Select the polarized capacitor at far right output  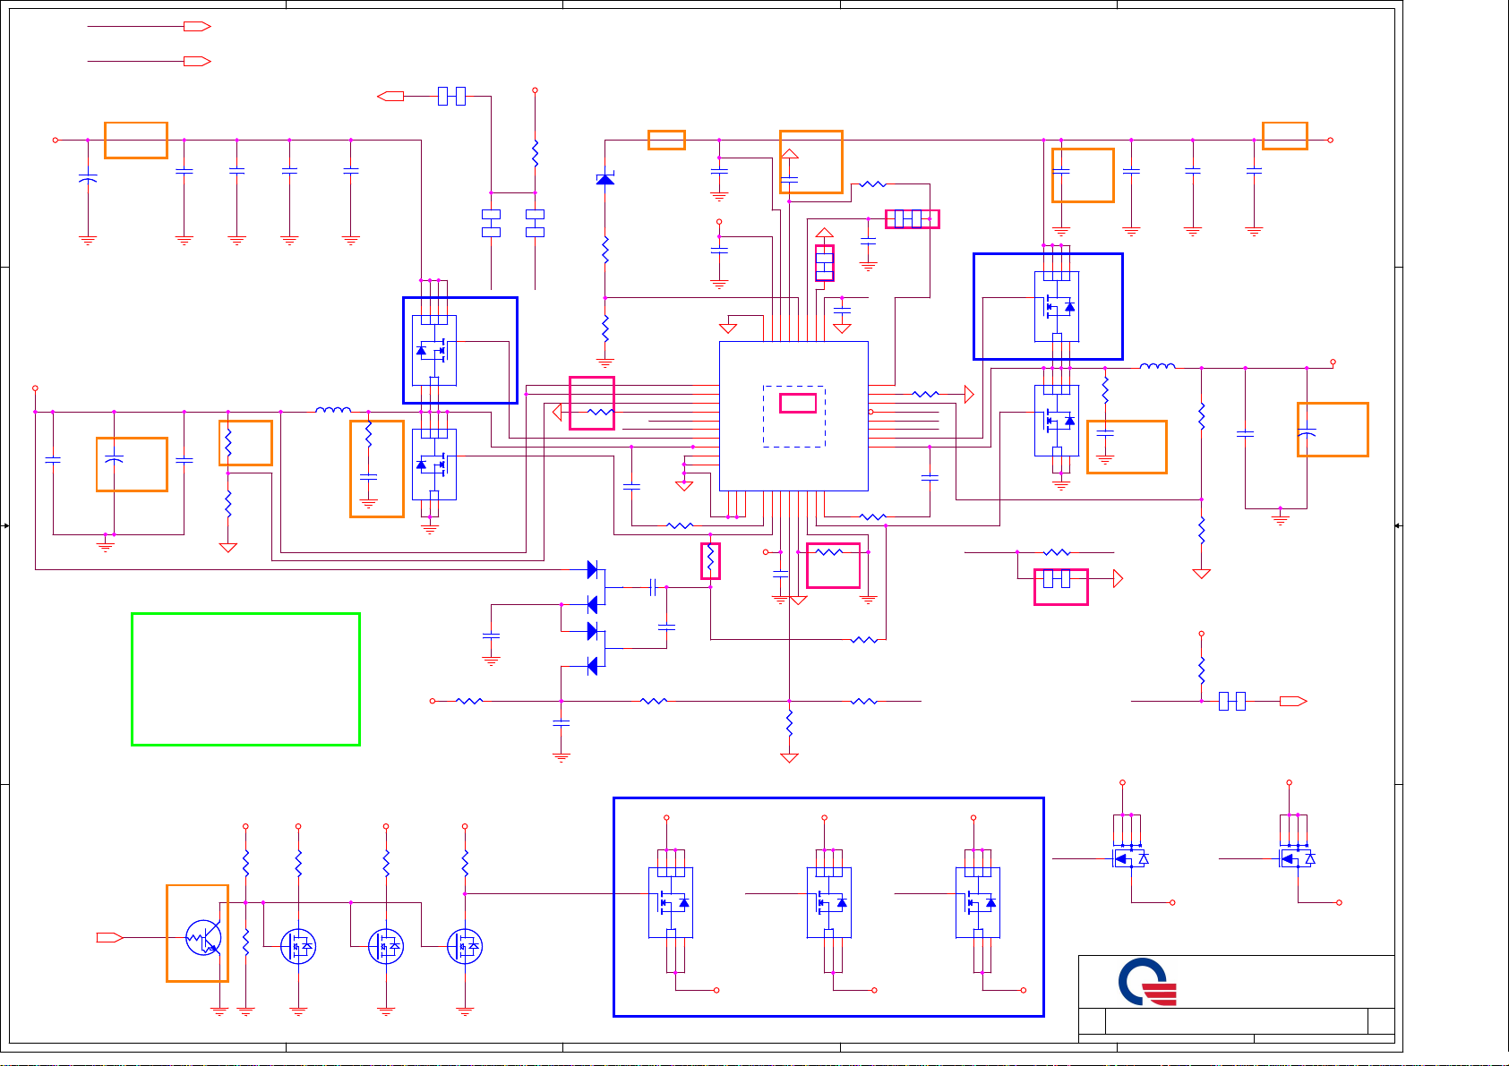[x=1307, y=432]
